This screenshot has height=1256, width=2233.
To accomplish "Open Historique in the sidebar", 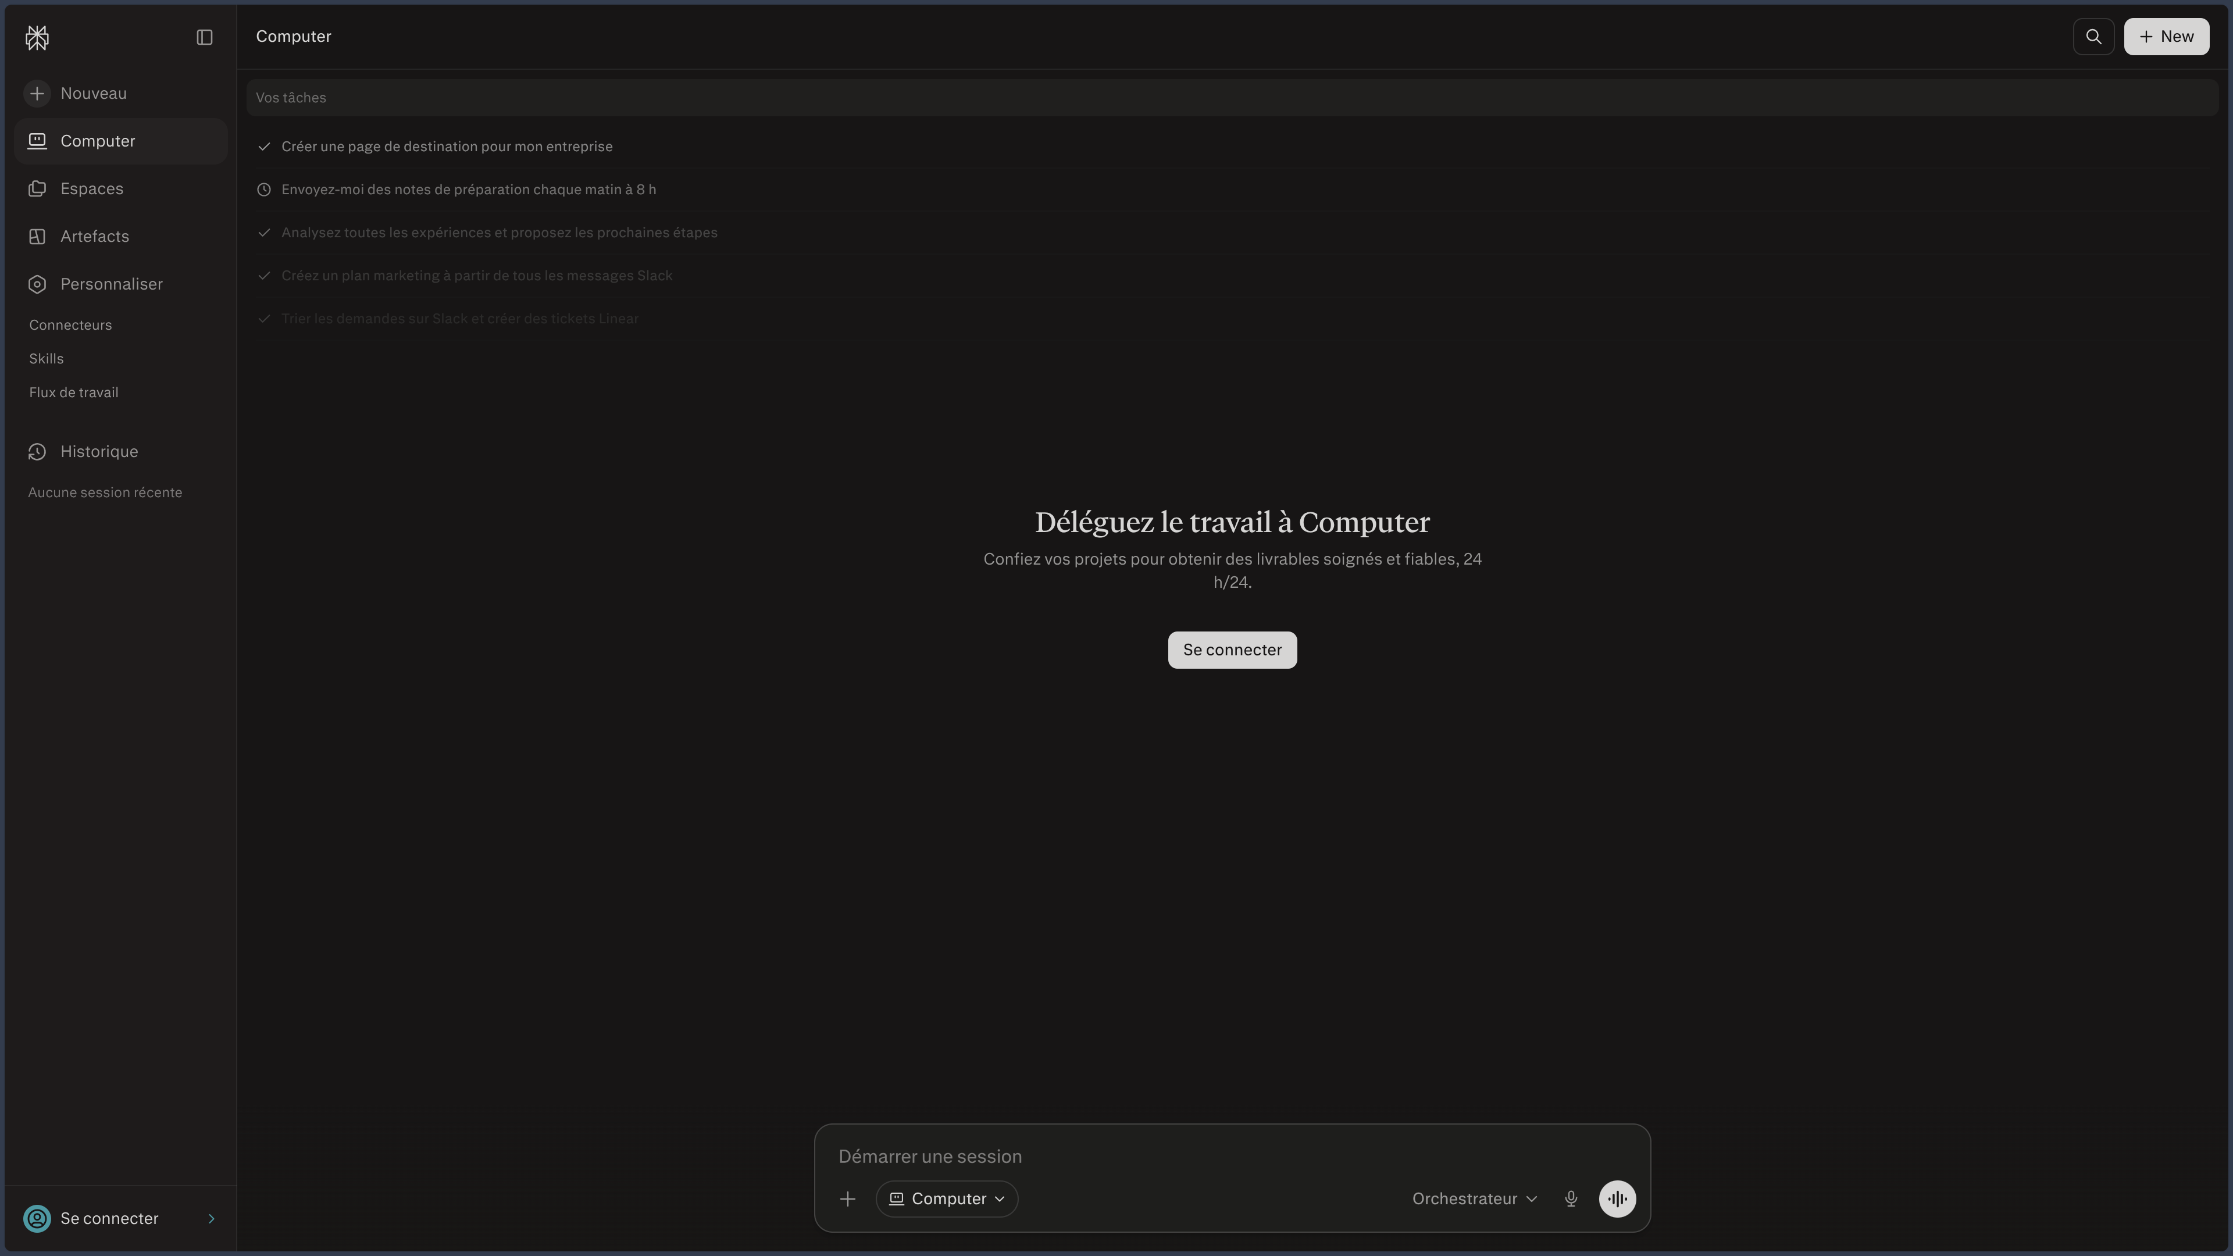I will (120, 452).
